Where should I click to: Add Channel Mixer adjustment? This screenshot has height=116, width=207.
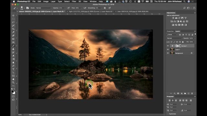[184, 22]
